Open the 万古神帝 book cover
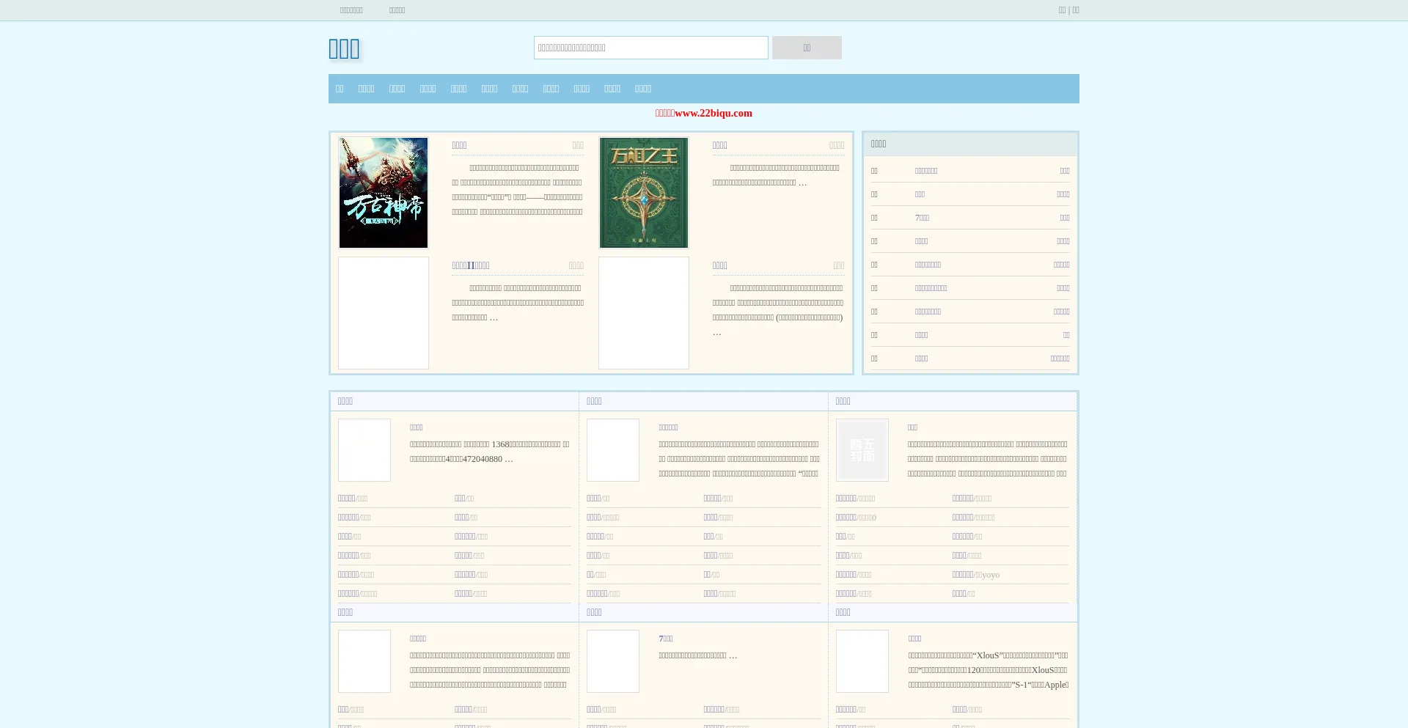The height and width of the screenshot is (728, 1408). click(x=383, y=193)
